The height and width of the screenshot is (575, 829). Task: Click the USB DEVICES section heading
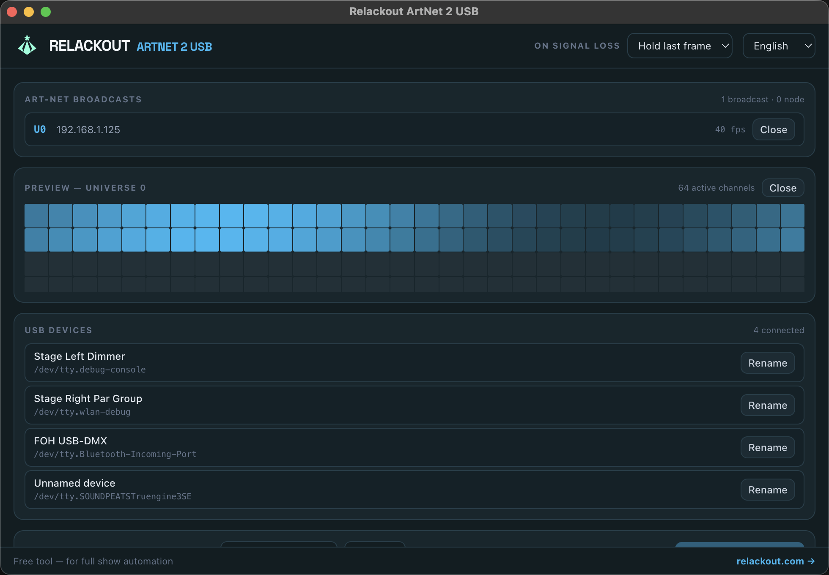tap(58, 330)
